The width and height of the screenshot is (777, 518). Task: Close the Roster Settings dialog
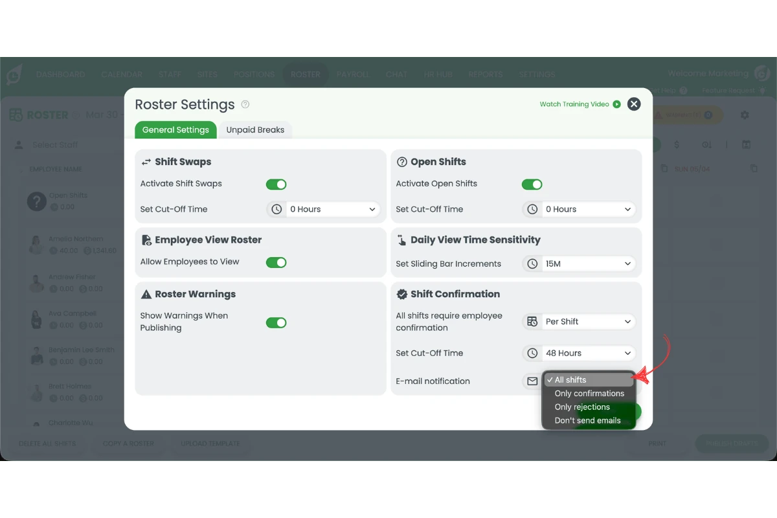click(x=634, y=104)
